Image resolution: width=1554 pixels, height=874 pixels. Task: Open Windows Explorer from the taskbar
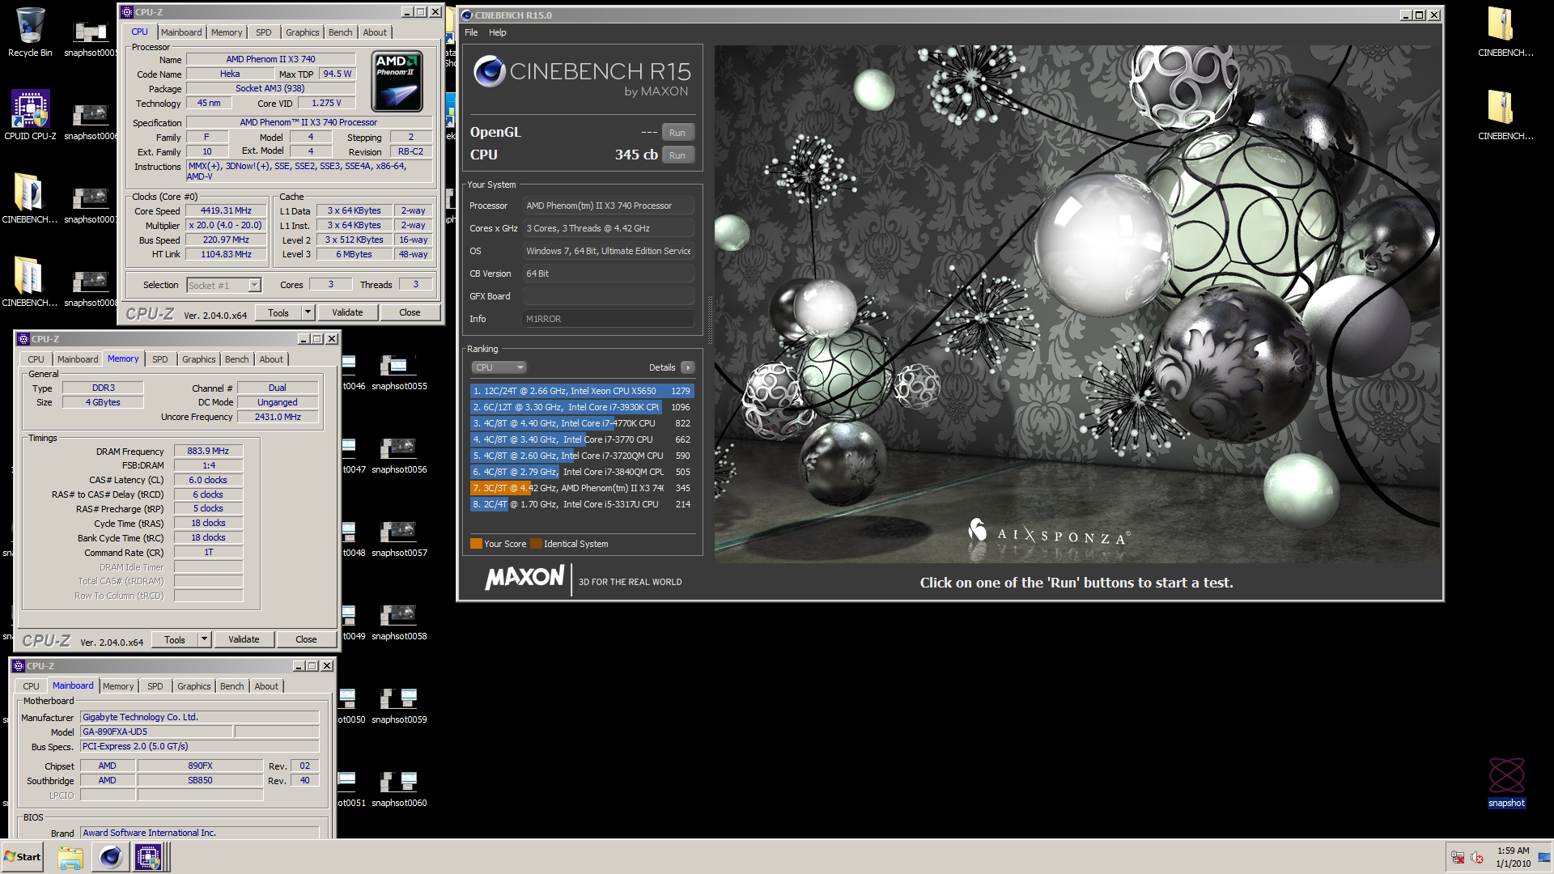tap(70, 857)
